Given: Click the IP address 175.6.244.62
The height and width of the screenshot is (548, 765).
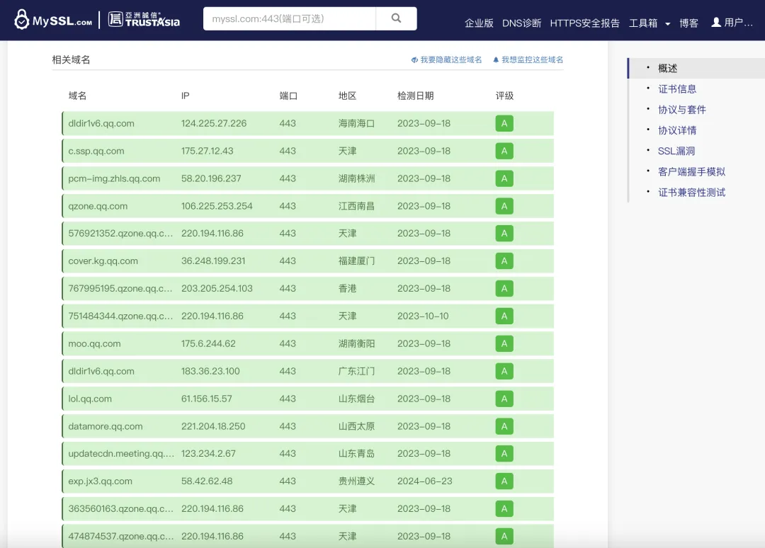Looking at the screenshot, I should point(208,343).
